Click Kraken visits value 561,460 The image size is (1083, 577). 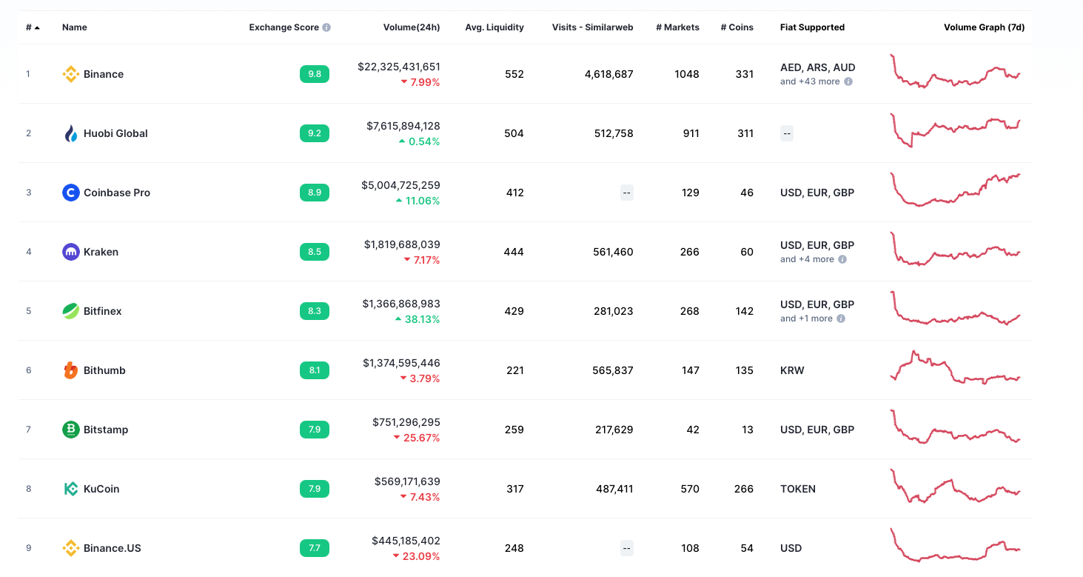click(614, 252)
